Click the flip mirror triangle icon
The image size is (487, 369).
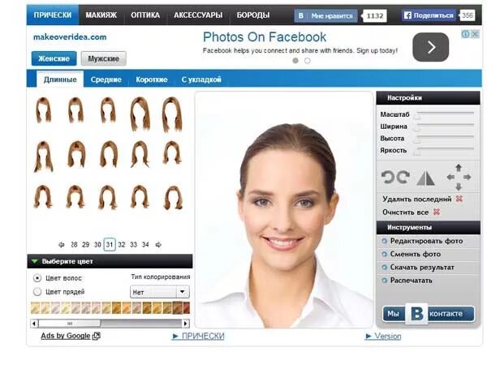(426, 178)
